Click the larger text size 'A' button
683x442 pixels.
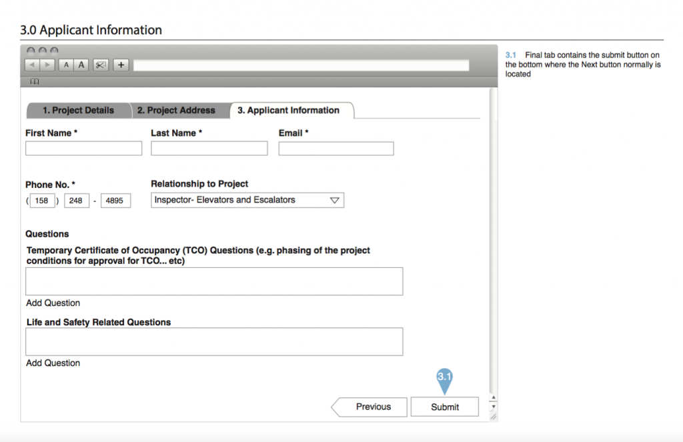tap(81, 65)
